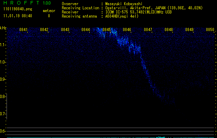This screenshot has width=217, height=138.
Task: Click the 0.7 kHz frequency axis label
Action: 3,114
